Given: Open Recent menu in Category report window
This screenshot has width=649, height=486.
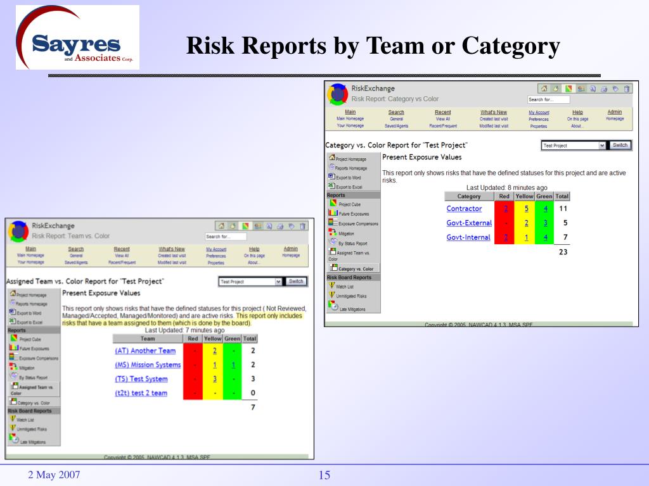Looking at the screenshot, I should pyautogui.click(x=443, y=112).
